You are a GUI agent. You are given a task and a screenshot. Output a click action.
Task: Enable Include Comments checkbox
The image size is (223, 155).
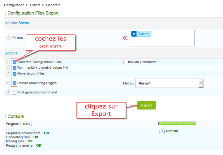point(125,62)
